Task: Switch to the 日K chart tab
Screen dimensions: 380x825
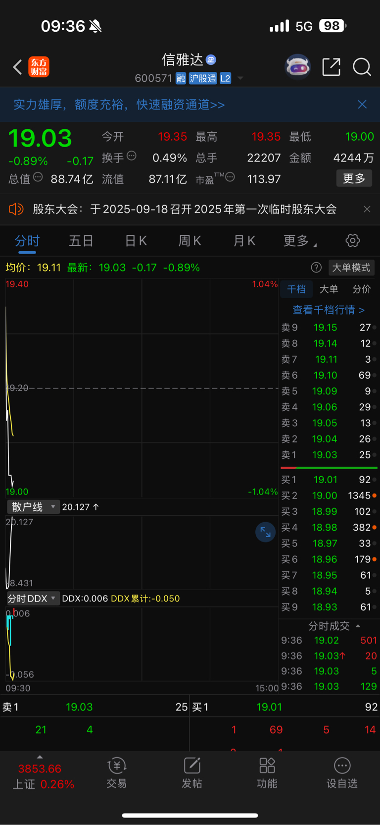Action: tap(136, 241)
